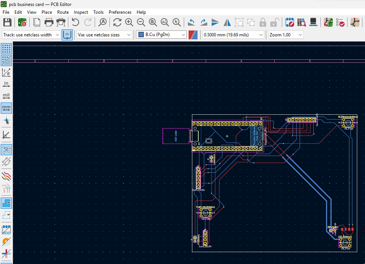This screenshot has width=365, height=264.
Task: Click the Undo button
Action: [75, 22]
